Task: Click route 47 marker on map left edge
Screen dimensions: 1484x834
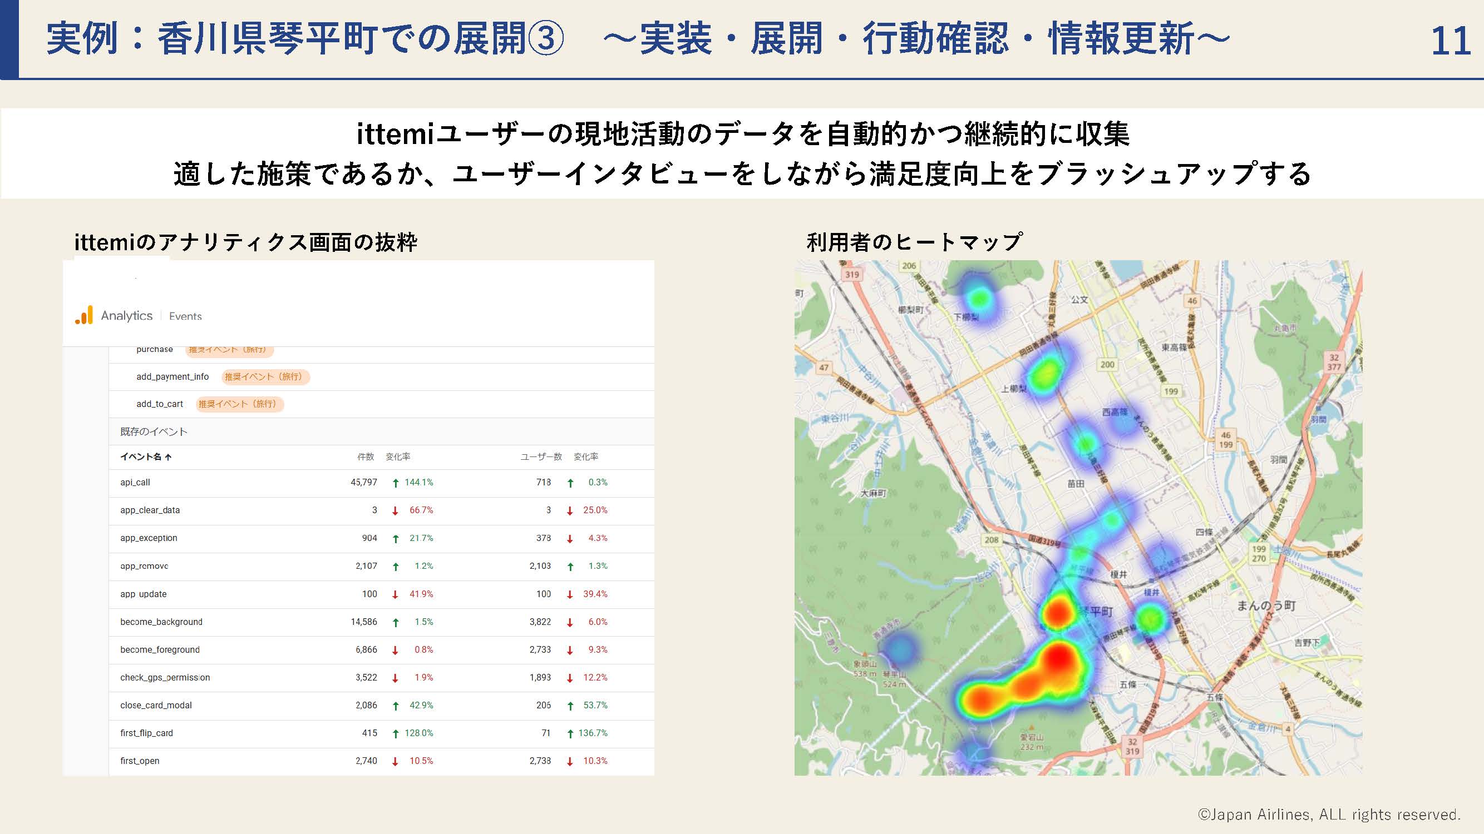Action: (824, 367)
